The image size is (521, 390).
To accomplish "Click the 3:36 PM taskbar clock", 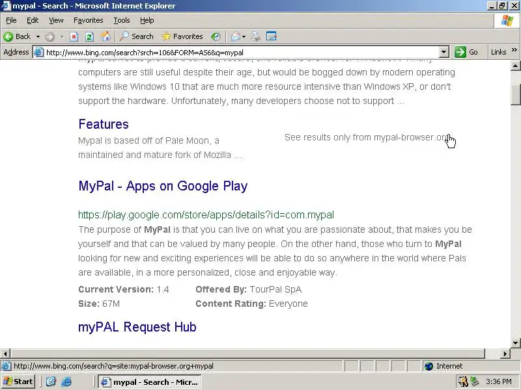I will [499, 382].
